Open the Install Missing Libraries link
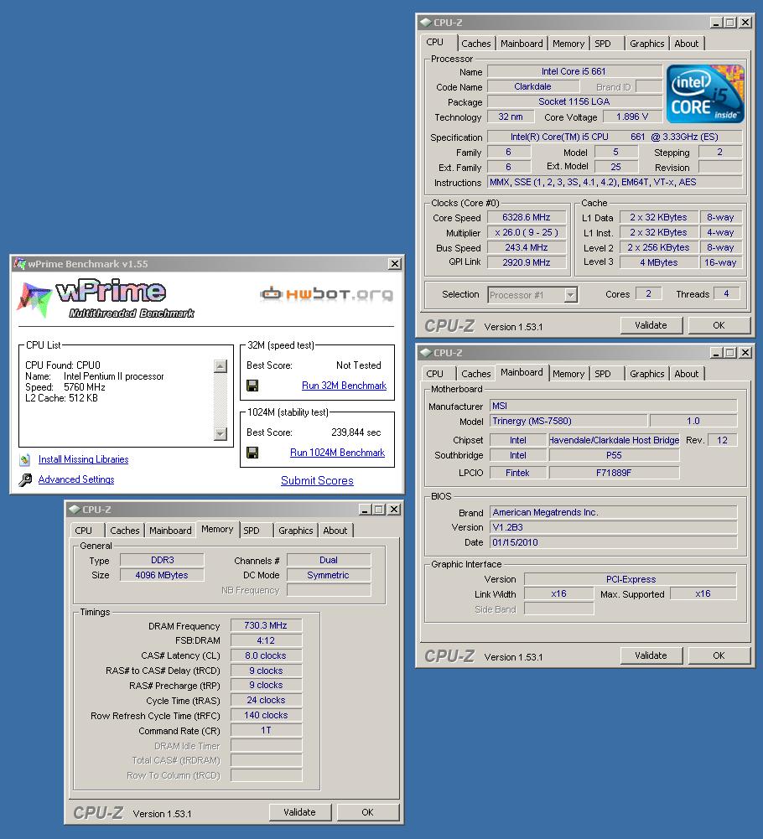The width and height of the screenshot is (763, 839). (84, 459)
